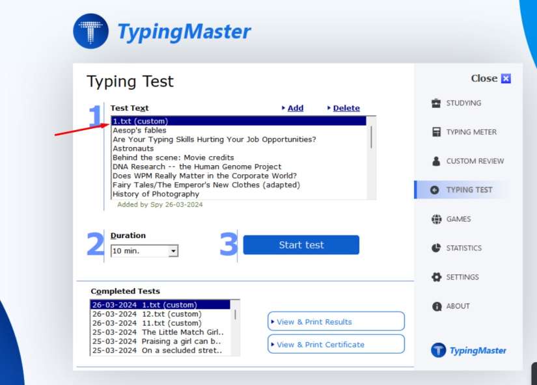Select completed test 'Praising a girl can b..'
Screen dimensions: 537x385
[x=160, y=341]
